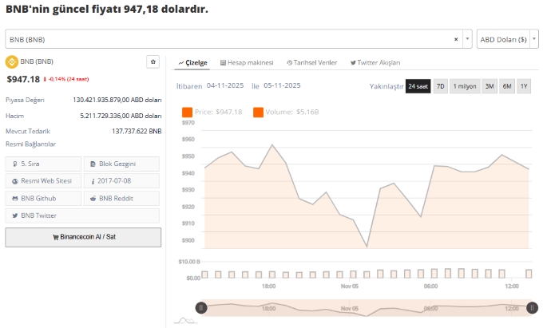Viewport: 547px width, 328px height.
Task: Open Blok Gezgini block explorer
Action: point(122,164)
